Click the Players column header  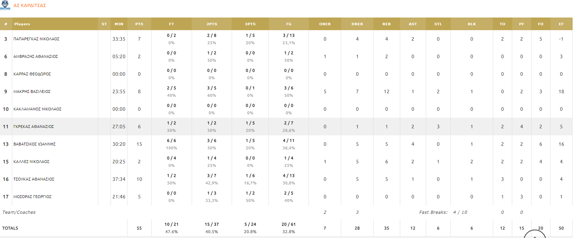pyautogui.click(x=22, y=24)
